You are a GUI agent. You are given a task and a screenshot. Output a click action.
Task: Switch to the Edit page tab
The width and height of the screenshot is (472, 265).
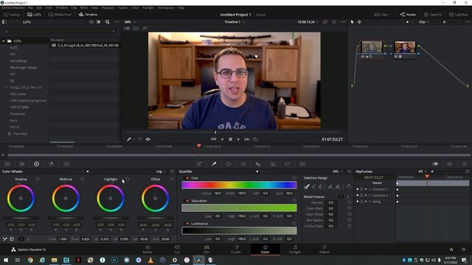[206, 249]
